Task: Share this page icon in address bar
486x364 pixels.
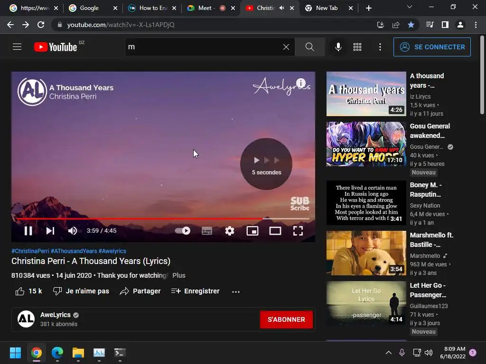Action: pyautogui.click(x=396, y=25)
